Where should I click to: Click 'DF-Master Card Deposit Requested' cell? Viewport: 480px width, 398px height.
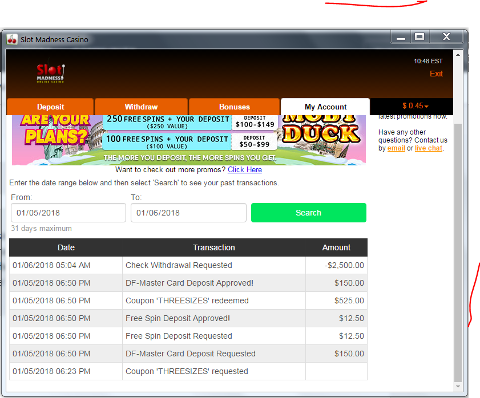tap(214, 354)
